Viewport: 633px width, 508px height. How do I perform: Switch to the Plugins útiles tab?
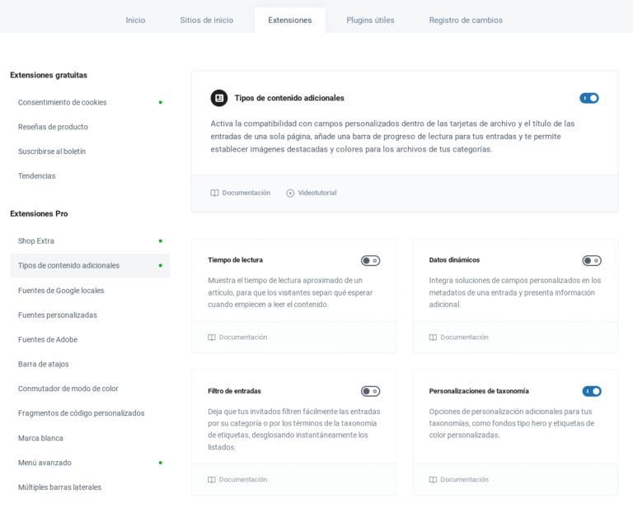(370, 20)
